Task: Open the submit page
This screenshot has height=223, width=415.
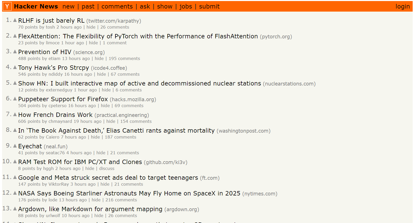Action: click(209, 6)
